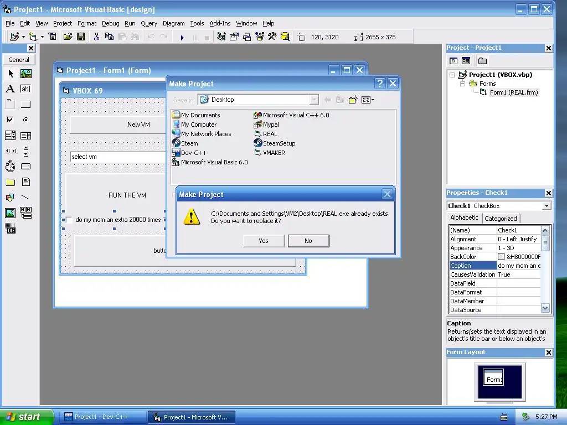This screenshot has height=425, width=567.
Task: Click properties list scroll down arrow
Action: 545,308
